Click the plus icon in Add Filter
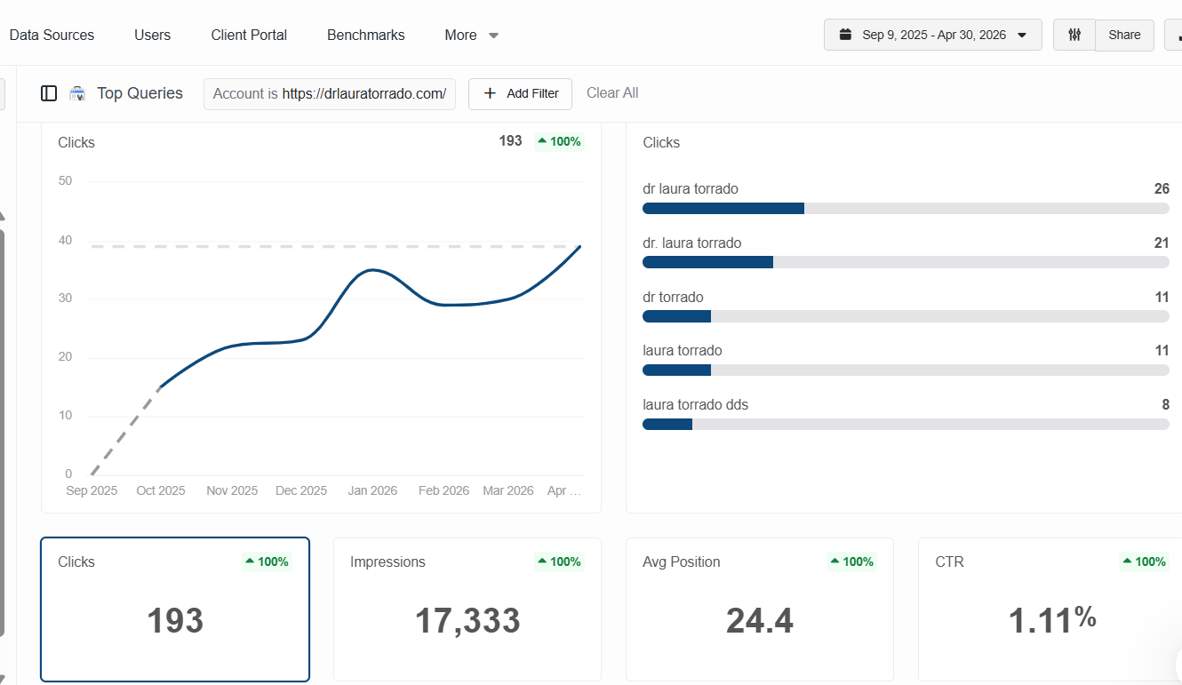1182x685 pixels. point(490,93)
